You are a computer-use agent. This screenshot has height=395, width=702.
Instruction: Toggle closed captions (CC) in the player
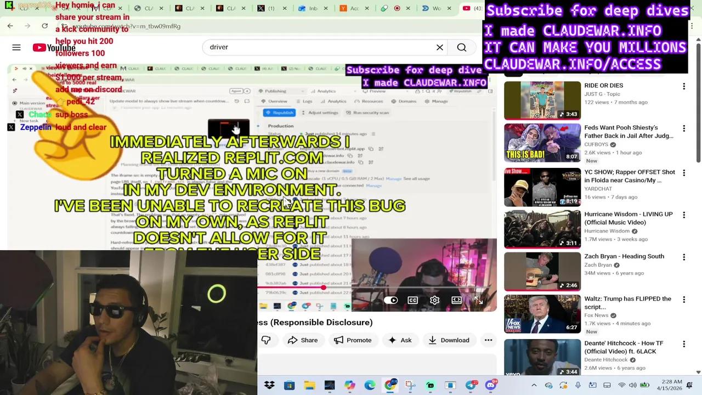coord(412,300)
